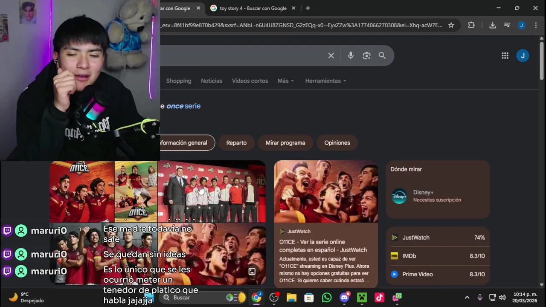Click the magnifier search button
546x307 pixels.
[x=382, y=55]
